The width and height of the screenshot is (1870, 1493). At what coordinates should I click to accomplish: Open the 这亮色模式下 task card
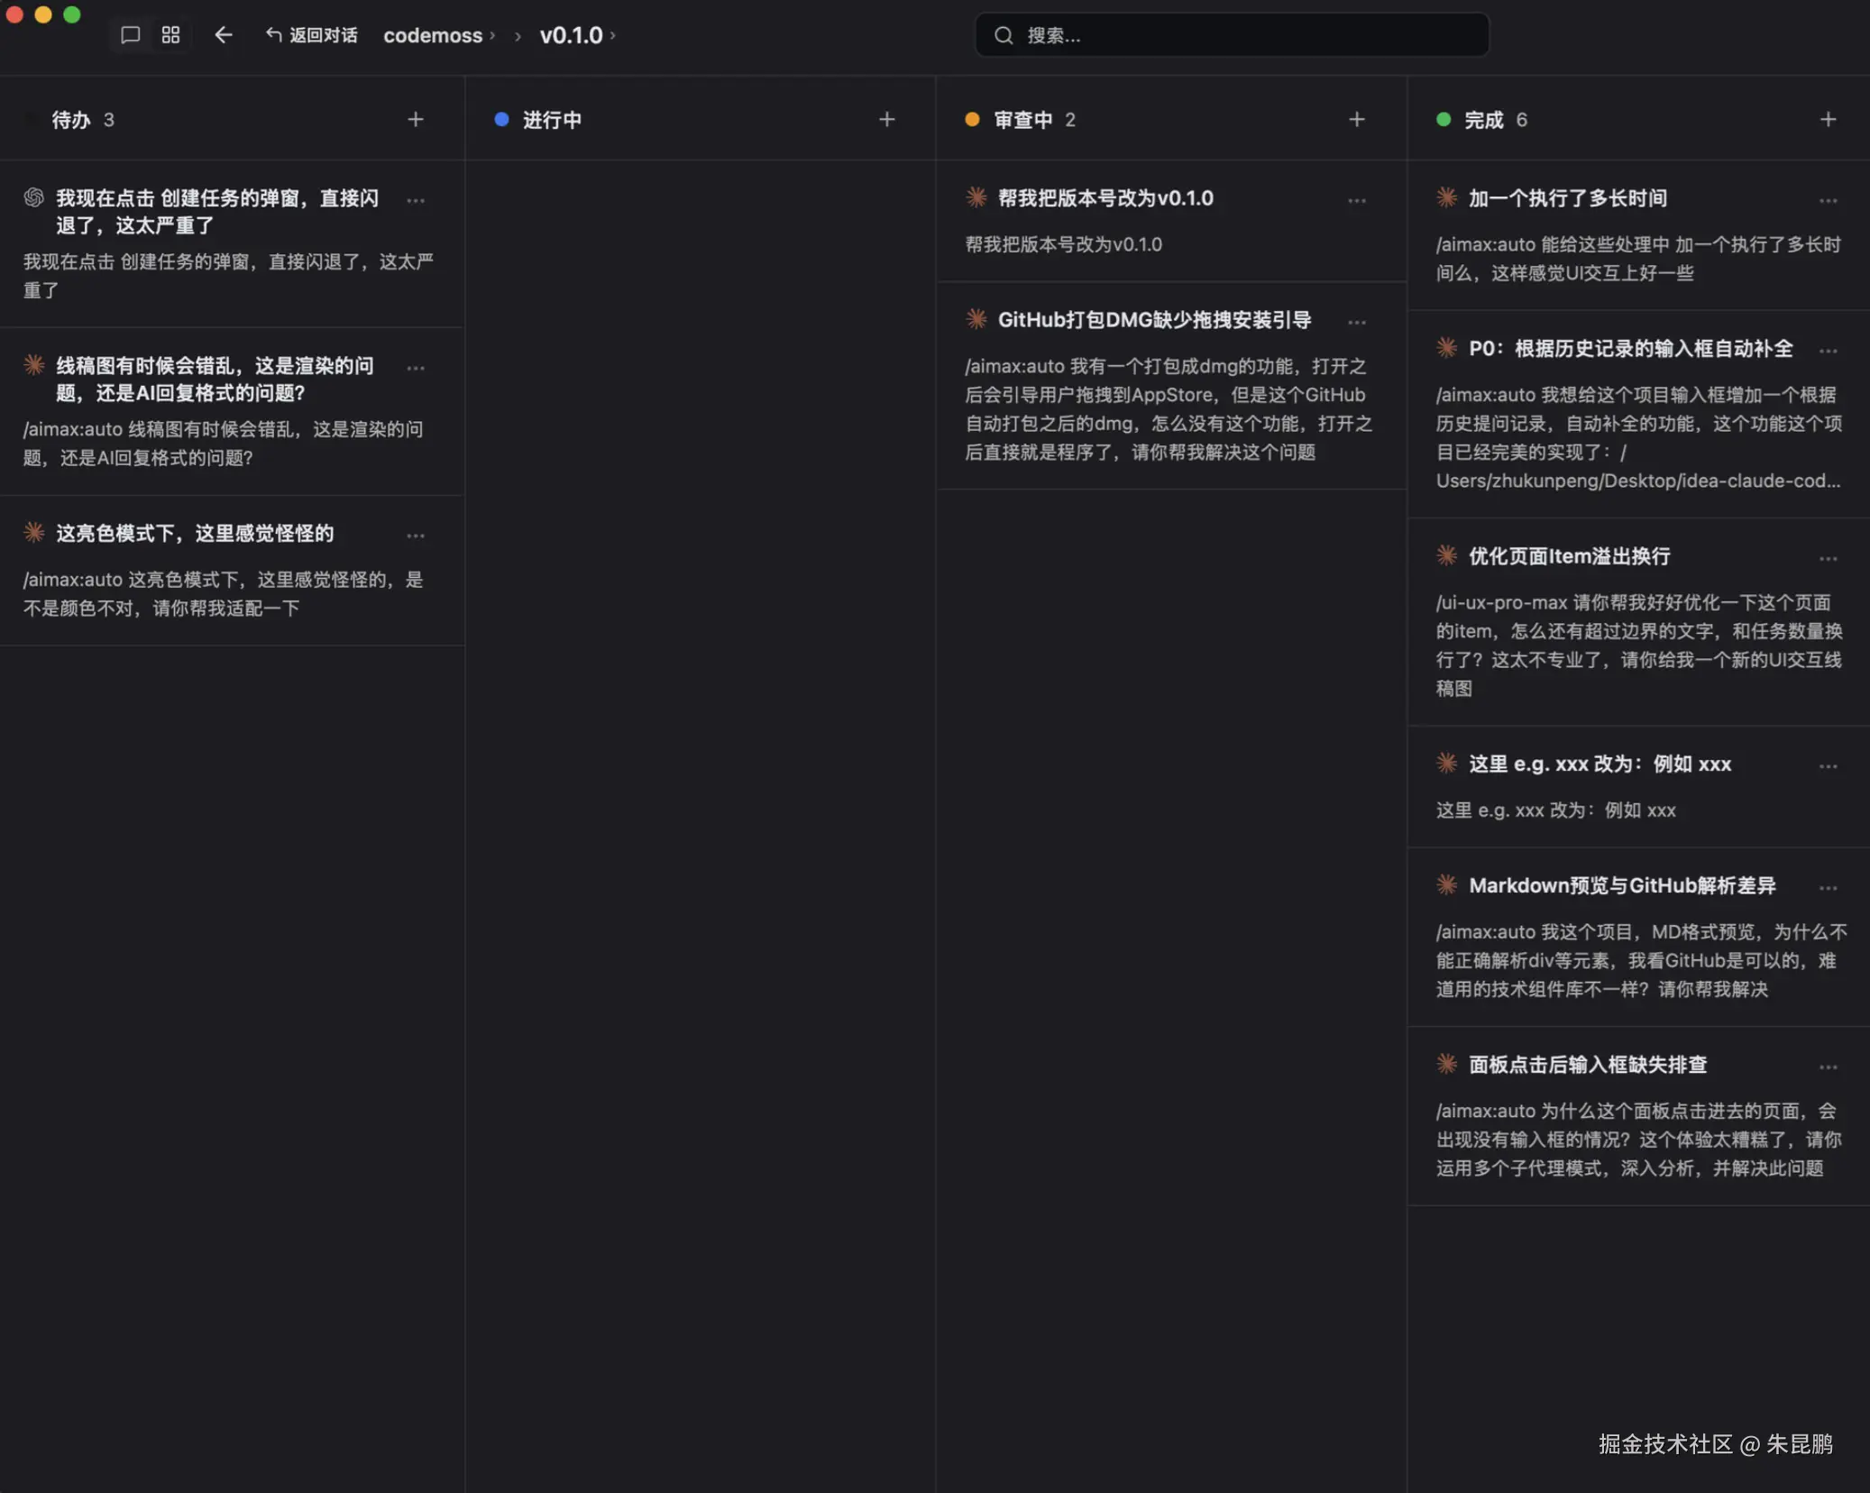(195, 534)
